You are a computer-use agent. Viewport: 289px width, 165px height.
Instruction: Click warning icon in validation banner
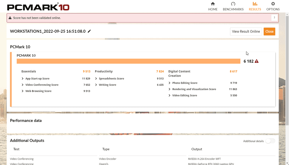10,18
